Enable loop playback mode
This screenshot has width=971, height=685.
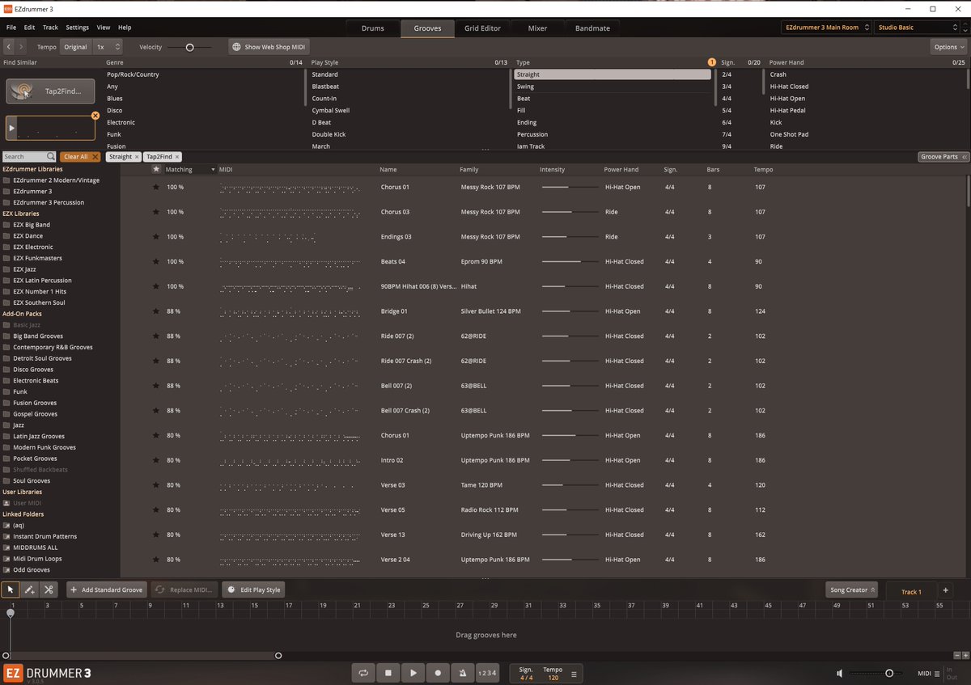pyautogui.click(x=363, y=673)
